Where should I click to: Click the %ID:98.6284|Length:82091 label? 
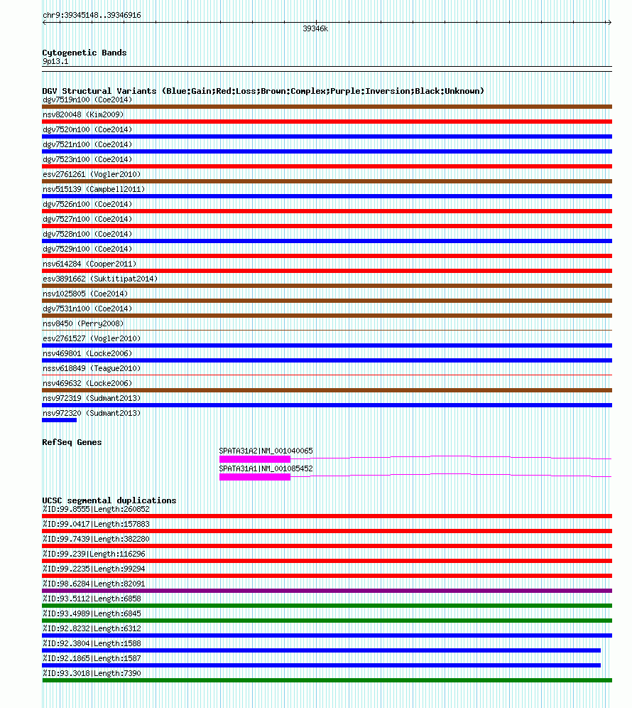pyautogui.click(x=94, y=584)
